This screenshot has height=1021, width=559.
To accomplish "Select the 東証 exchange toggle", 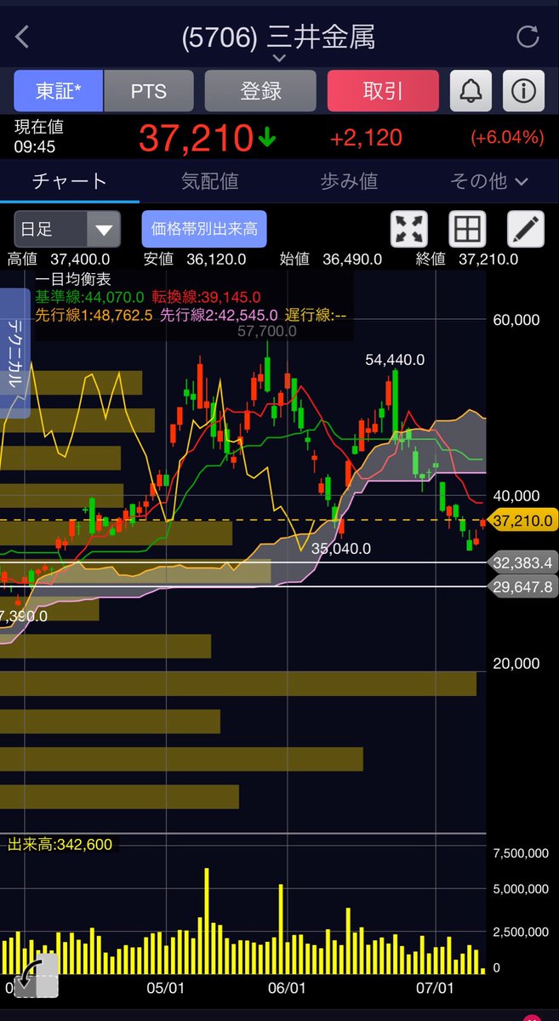I will [59, 91].
